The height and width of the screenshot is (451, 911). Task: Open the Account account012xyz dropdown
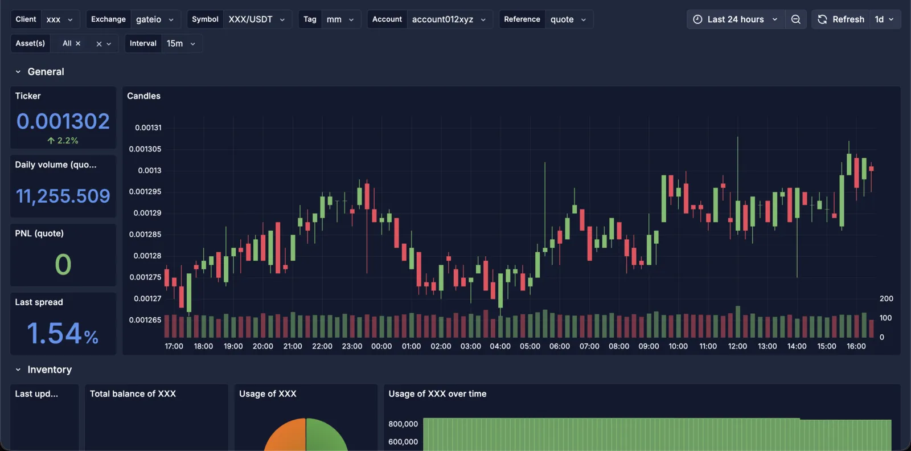pyautogui.click(x=449, y=19)
